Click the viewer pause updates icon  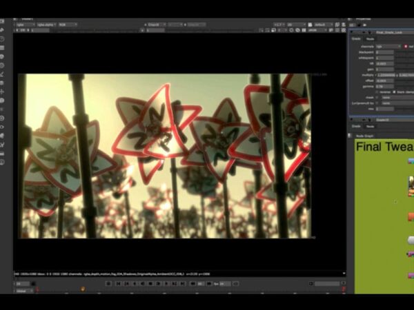pos(304,30)
